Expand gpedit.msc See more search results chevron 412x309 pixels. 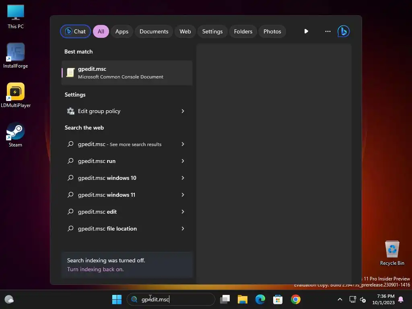tap(183, 144)
